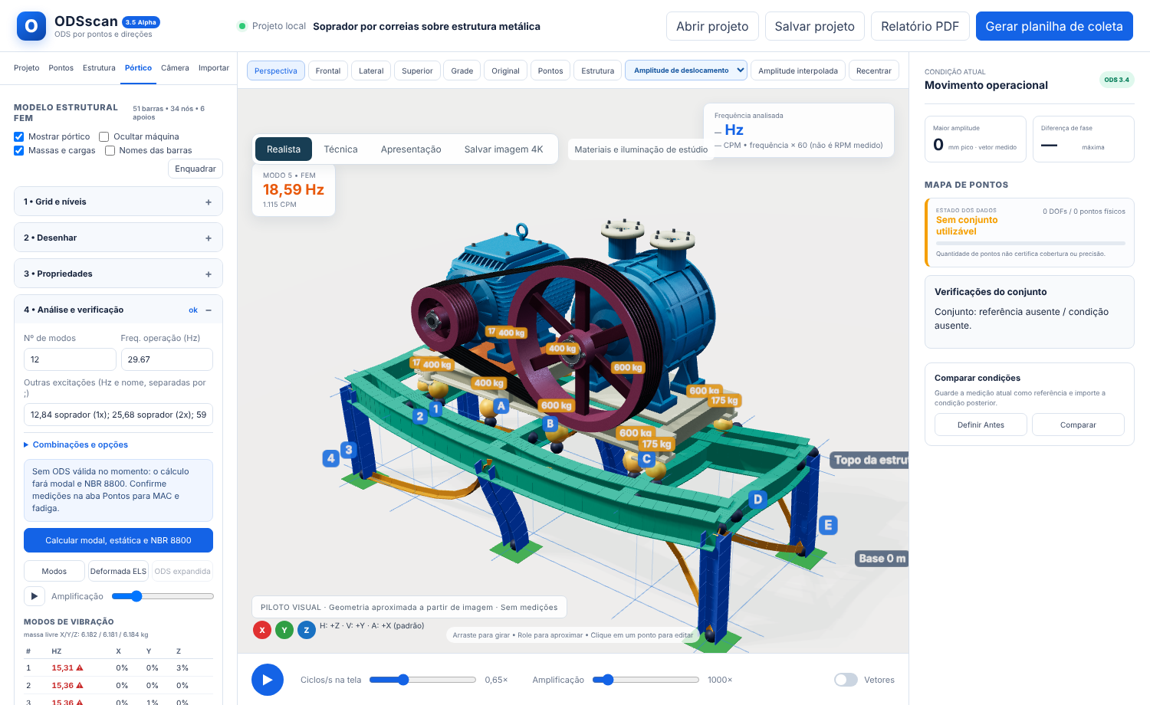Click node marker 1 on the structure

click(x=435, y=408)
